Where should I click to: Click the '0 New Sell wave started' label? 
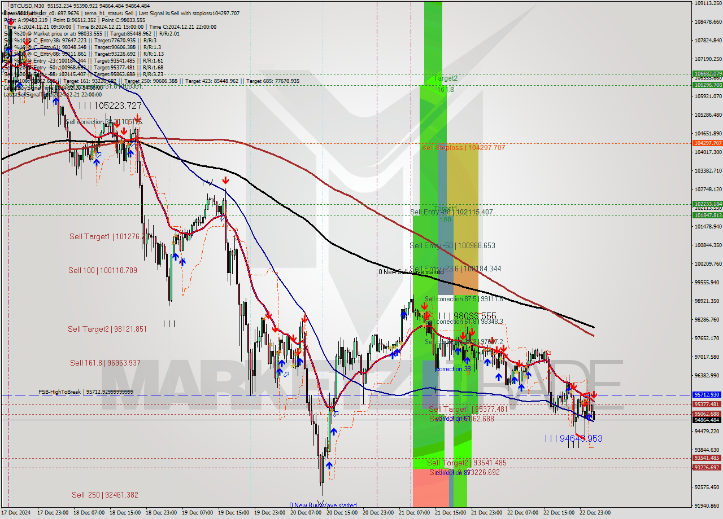point(411,272)
